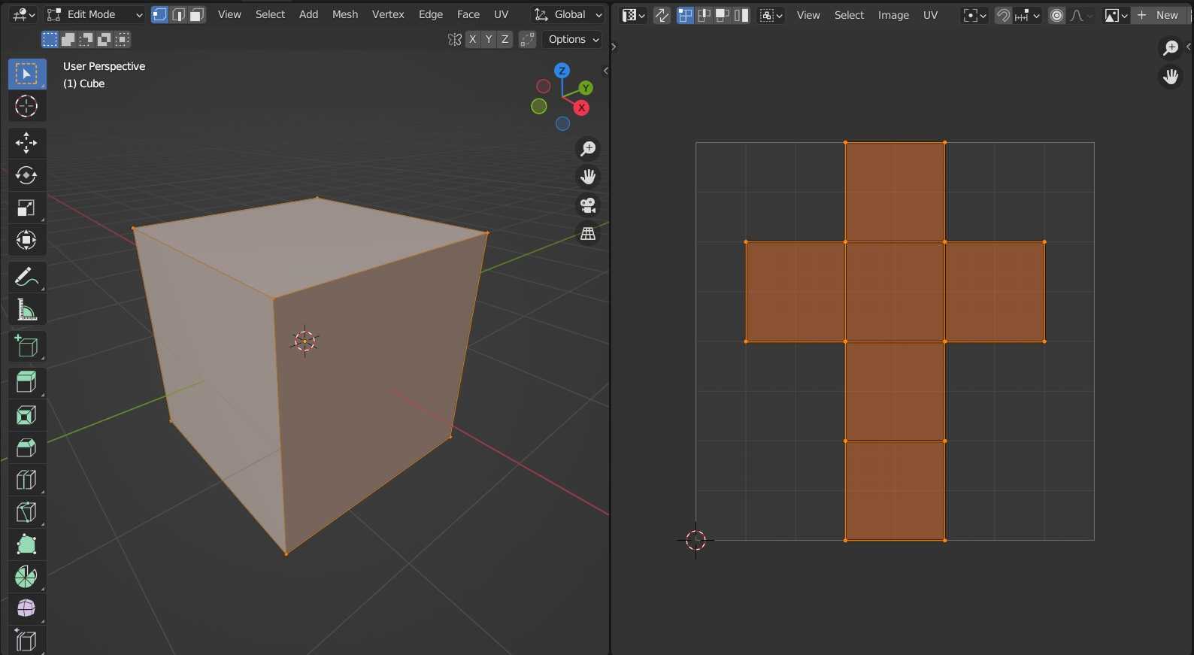Click the New image button

(1159, 15)
